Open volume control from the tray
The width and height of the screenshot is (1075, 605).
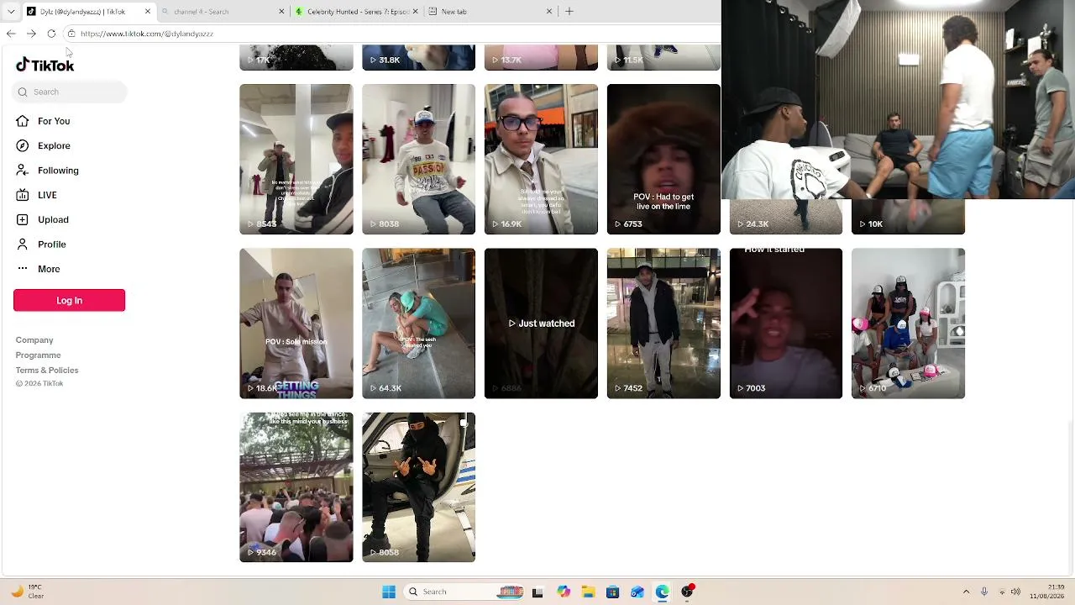[x=1016, y=592]
